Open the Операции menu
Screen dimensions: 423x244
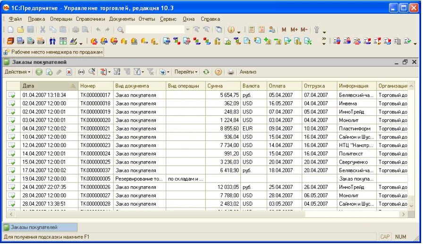pos(61,19)
